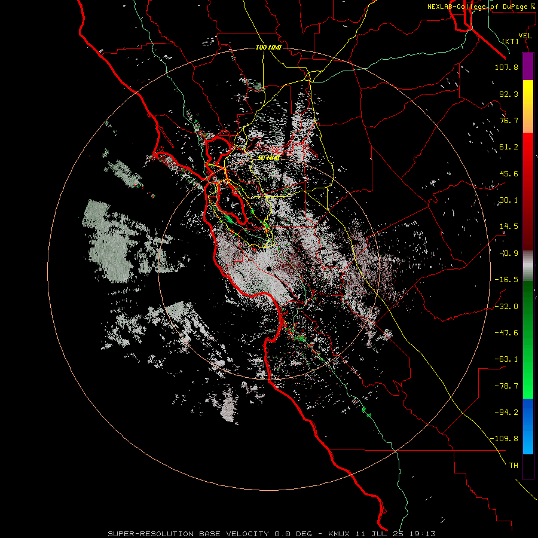Viewport: 538px width, 538px height.
Task: Click the [KT] units label
Action: 511,41
